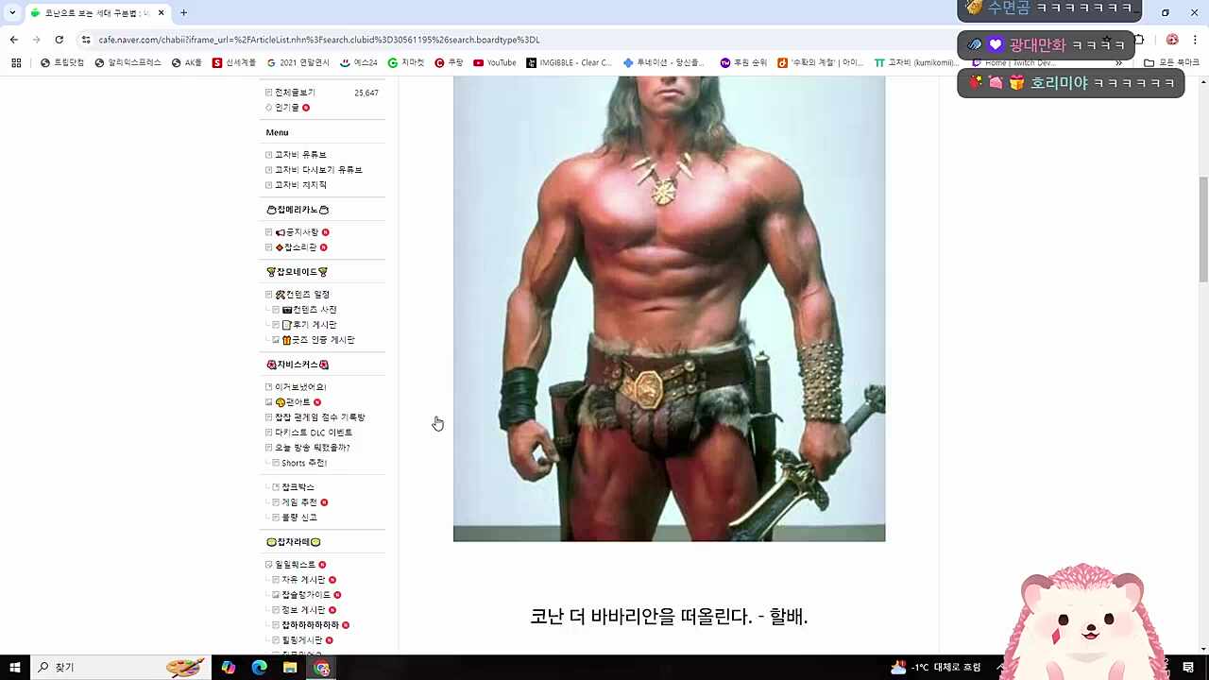This screenshot has width=1209, height=680.
Task: Open the 잡소리판 board
Action: tap(297, 247)
